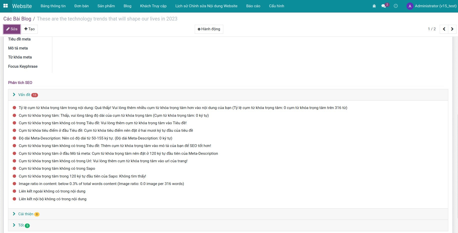
Task: Open the Hành động dropdown
Action: [209, 29]
